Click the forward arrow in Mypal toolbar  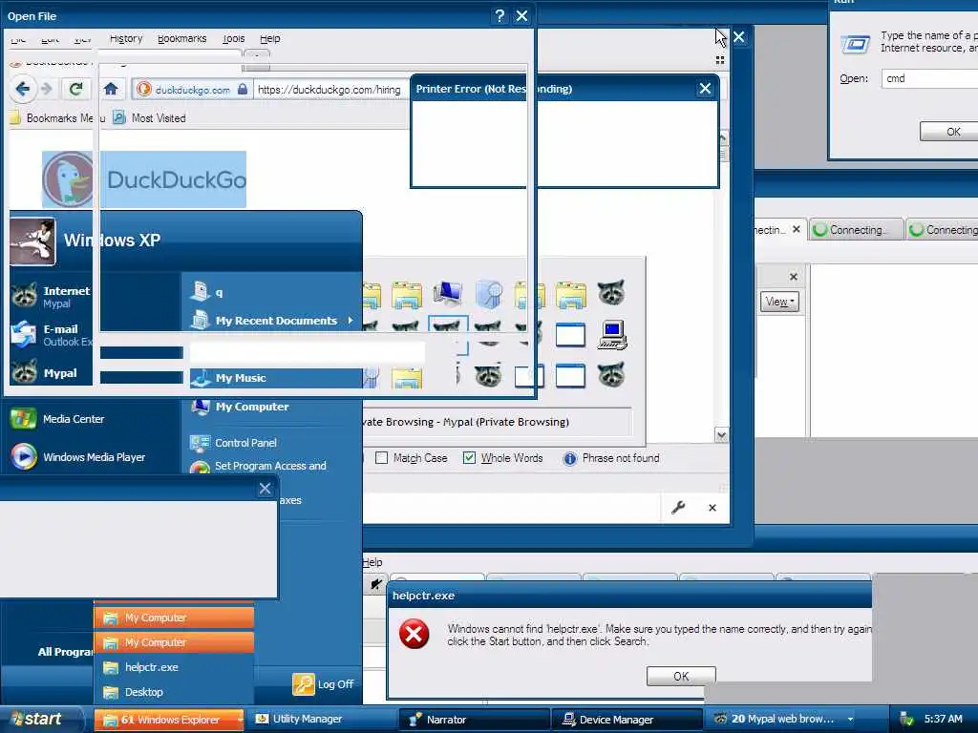pyautogui.click(x=47, y=89)
